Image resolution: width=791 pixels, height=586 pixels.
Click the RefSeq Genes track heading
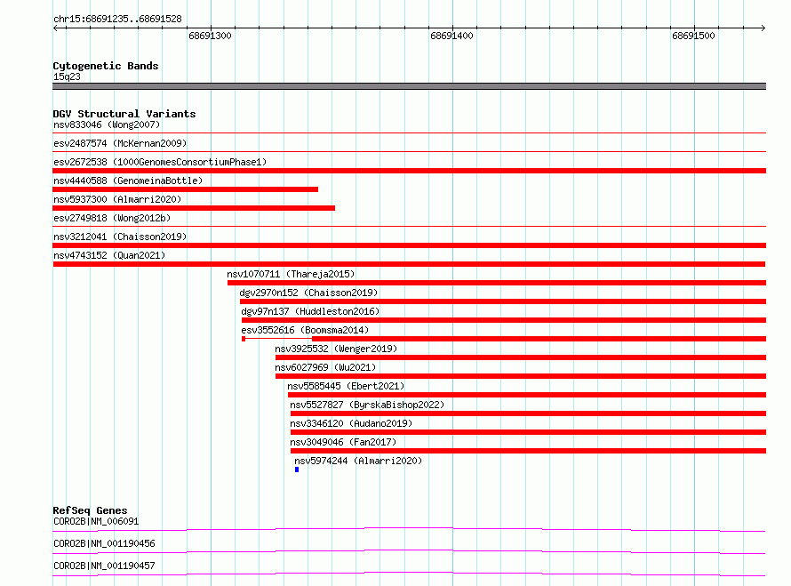90,510
